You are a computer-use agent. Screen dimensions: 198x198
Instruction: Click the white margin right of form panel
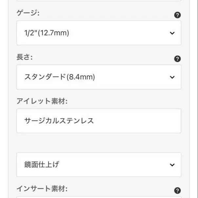(x=194, y=99)
